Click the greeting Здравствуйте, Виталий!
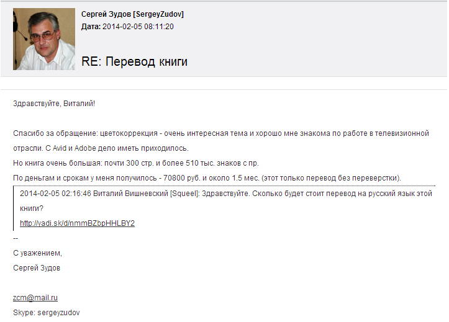 (x=54, y=104)
